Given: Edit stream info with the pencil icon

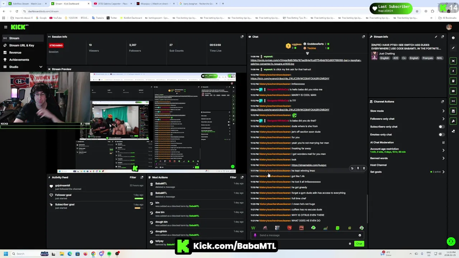Looking at the screenshot, I should coord(436,37).
